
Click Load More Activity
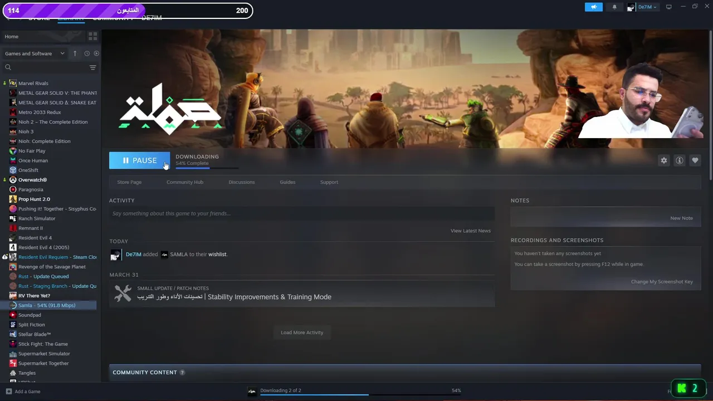[302, 332]
